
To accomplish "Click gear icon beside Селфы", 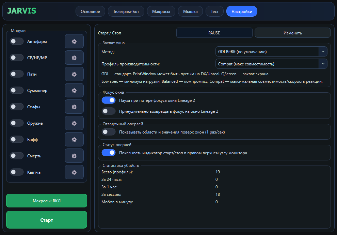I will (74, 107).
